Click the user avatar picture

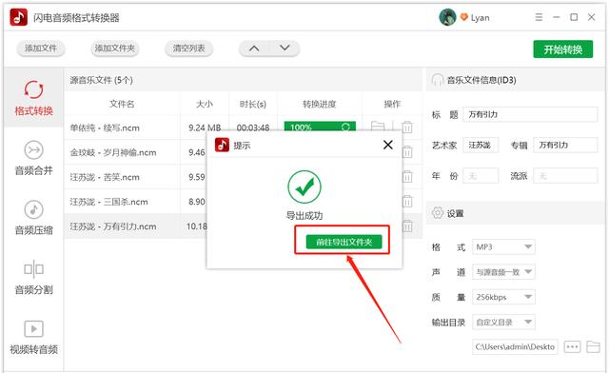447,17
